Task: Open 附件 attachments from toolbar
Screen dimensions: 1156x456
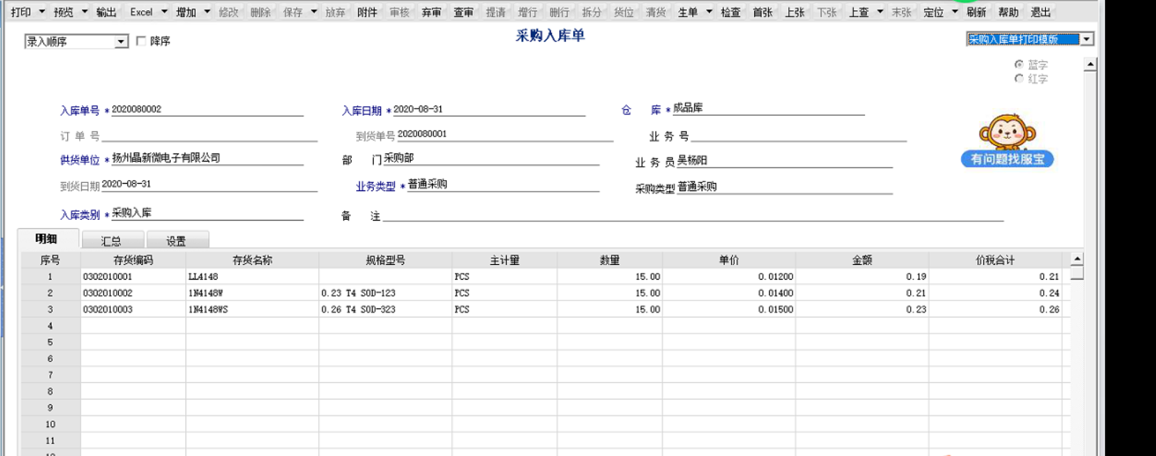Action: [x=367, y=13]
